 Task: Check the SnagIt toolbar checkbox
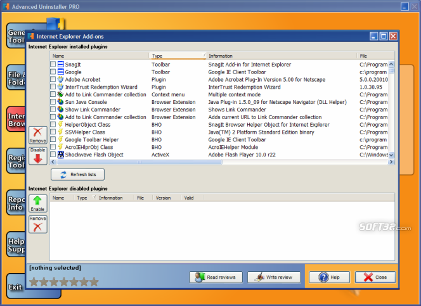tap(53, 65)
